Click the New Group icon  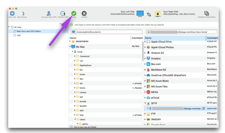pos(22,13)
